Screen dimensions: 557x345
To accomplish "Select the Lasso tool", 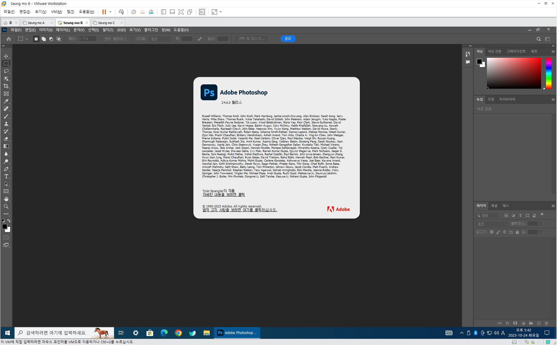I will 6,71.
